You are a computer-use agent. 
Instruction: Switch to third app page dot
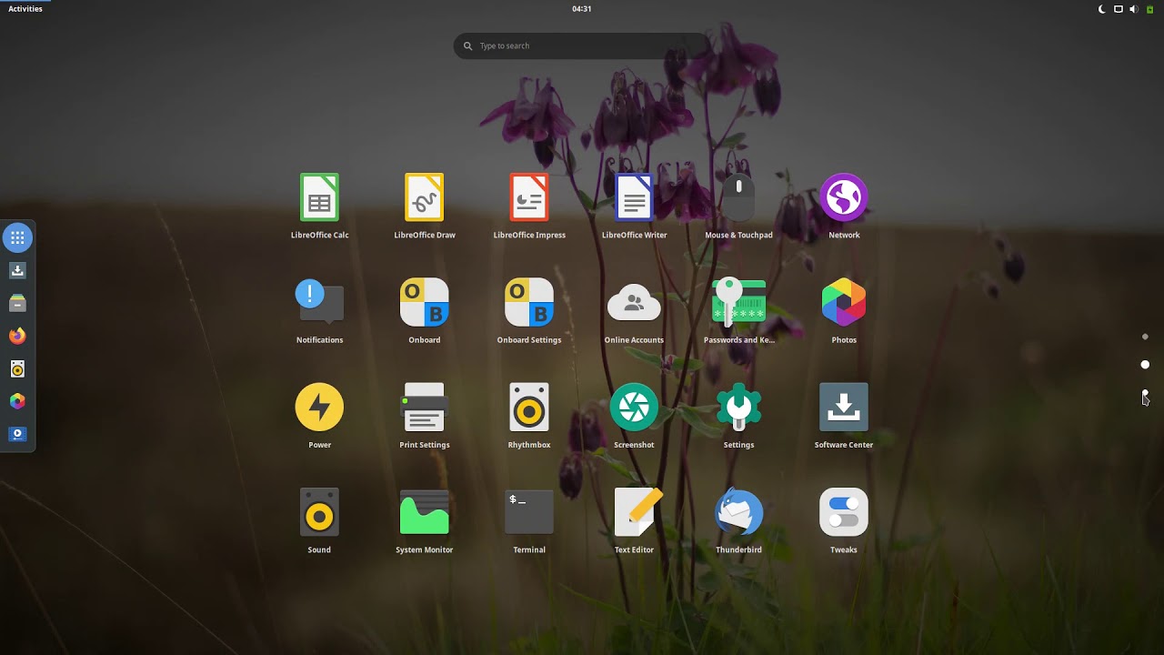pyautogui.click(x=1145, y=393)
